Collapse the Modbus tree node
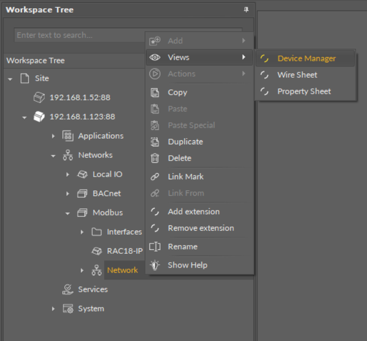 tap(67, 213)
